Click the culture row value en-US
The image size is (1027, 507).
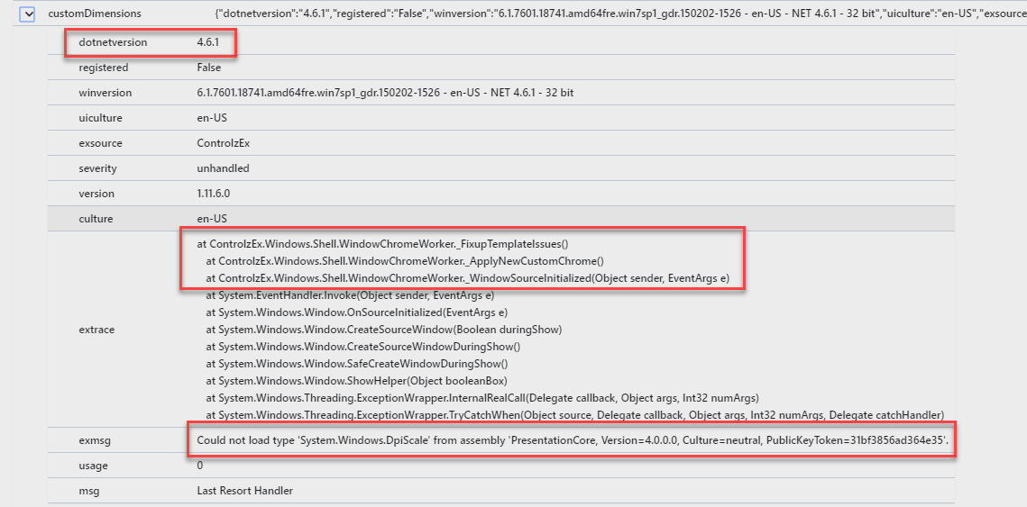[x=212, y=219]
